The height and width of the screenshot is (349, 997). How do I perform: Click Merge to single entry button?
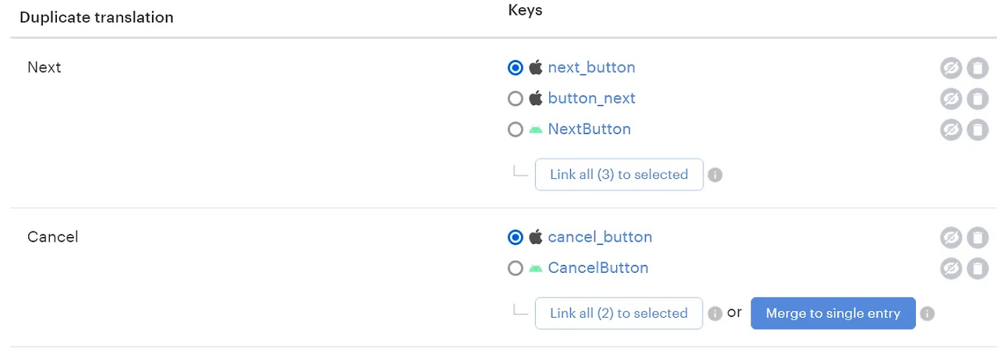point(833,313)
